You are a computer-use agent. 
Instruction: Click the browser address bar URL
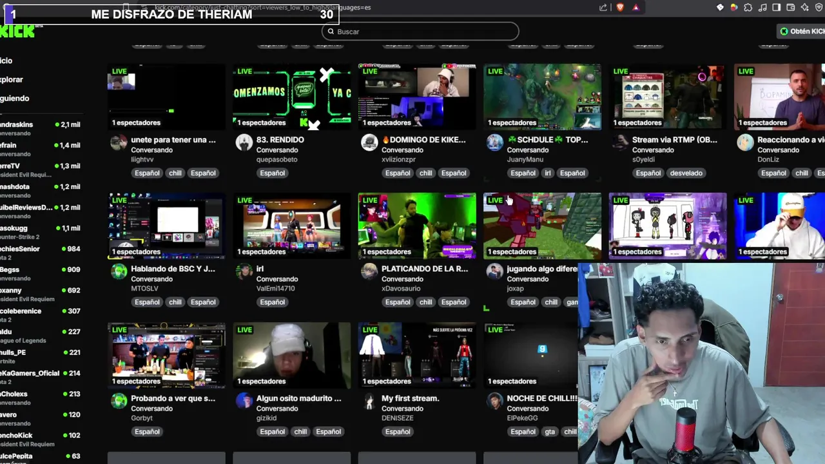(263, 8)
